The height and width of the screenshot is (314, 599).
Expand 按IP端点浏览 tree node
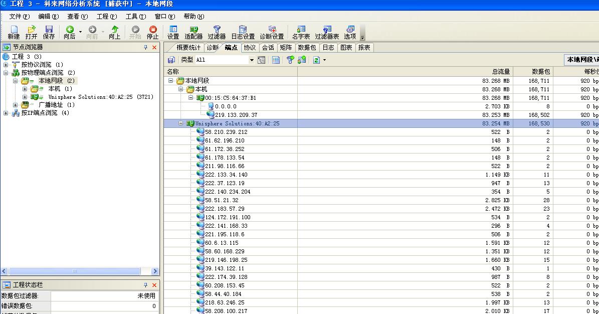[x=6, y=113]
